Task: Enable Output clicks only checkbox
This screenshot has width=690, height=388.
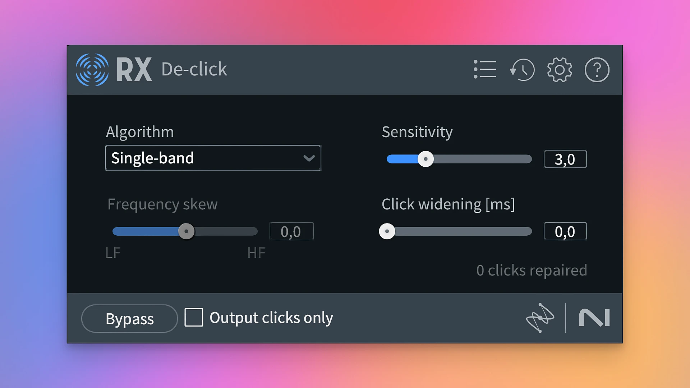Action: point(194,318)
